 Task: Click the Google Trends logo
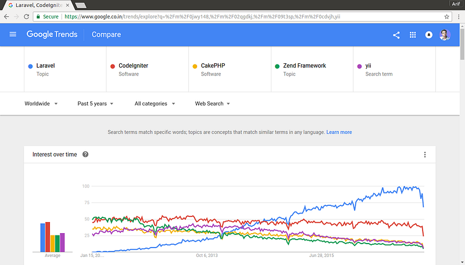tap(52, 35)
